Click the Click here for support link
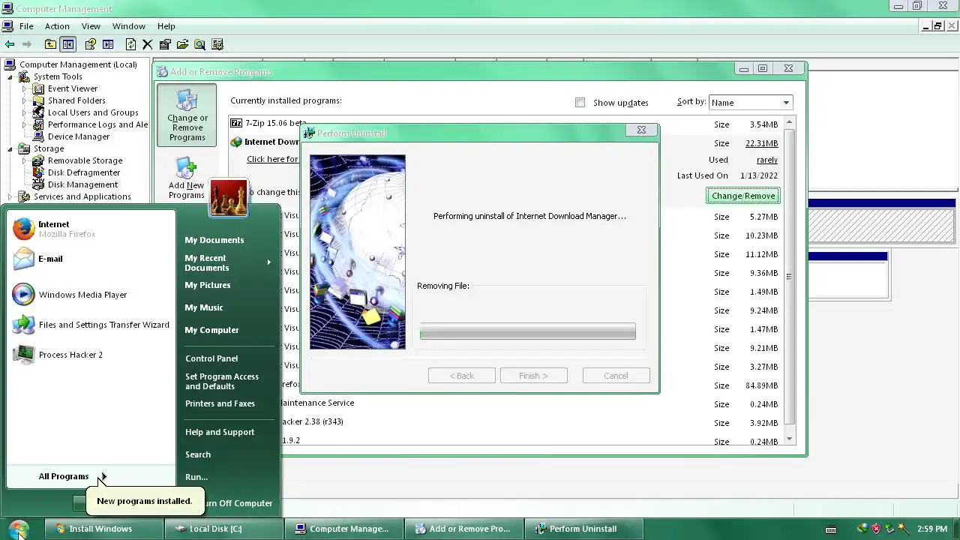This screenshot has height=540, width=960. tap(272, 159)
